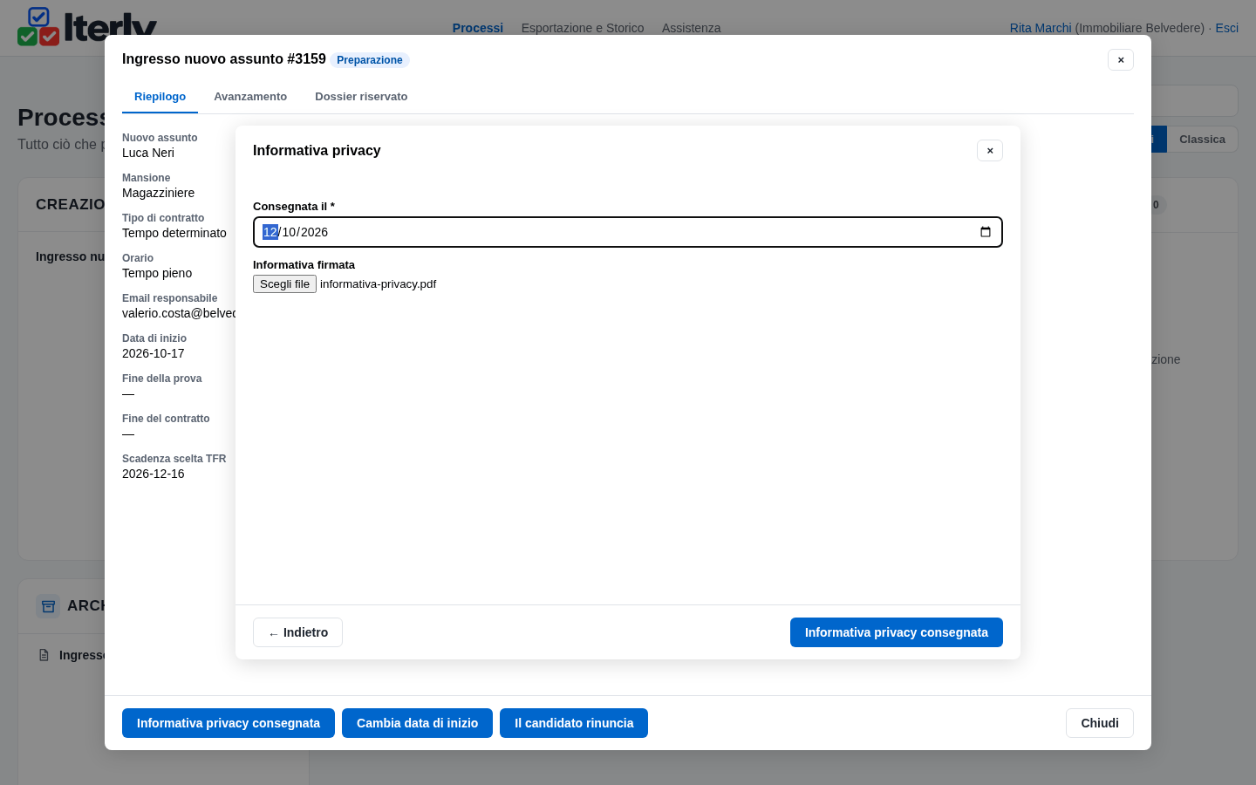This screenshot has height=785, width=1256.
Task: Click the start date 2026-10-17
Action: 154,353
